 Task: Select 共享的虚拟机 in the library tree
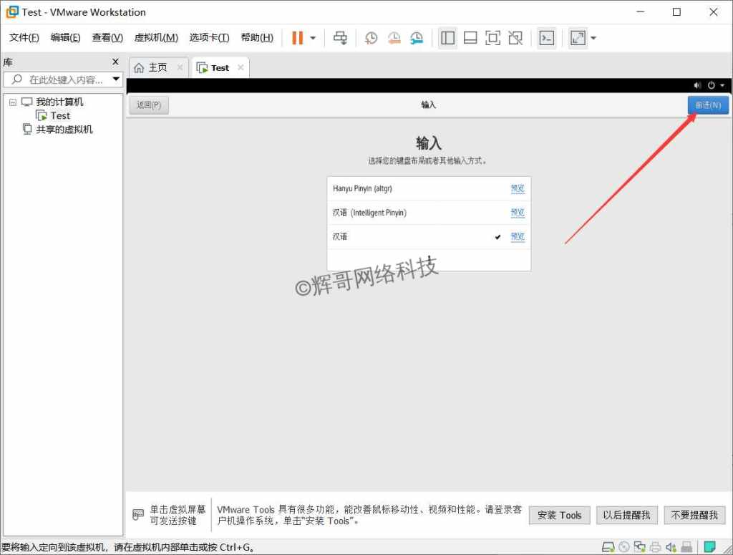[x=64, y=130]
